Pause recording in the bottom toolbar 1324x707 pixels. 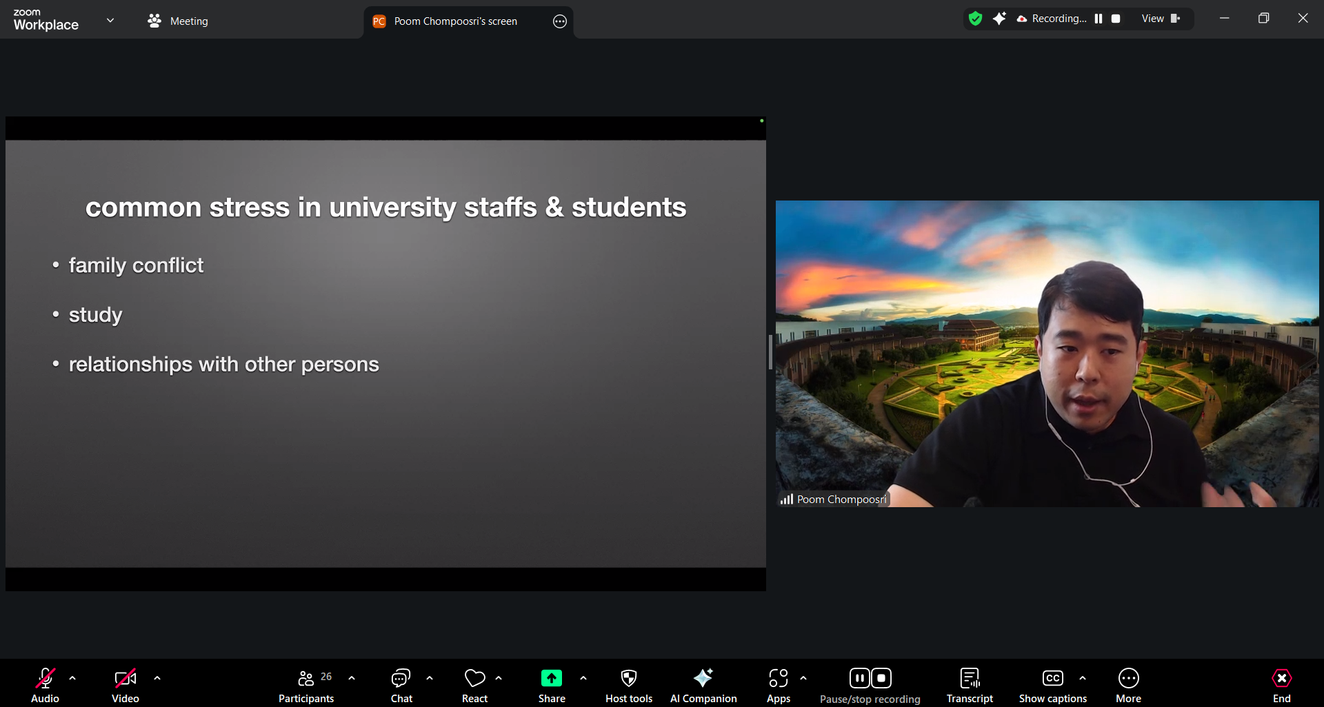click(x=859, y=678)
